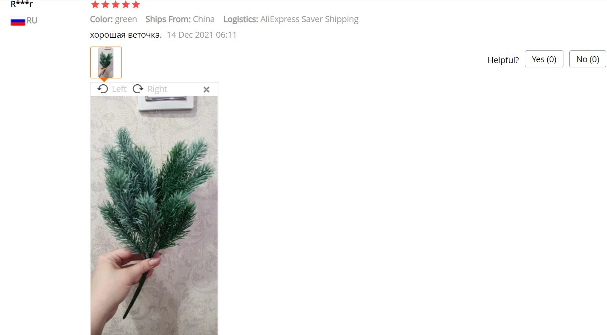Viewport: 607px width, 335px height.
Task: Mark review unhelpful with No (0)
Action: 588,59
